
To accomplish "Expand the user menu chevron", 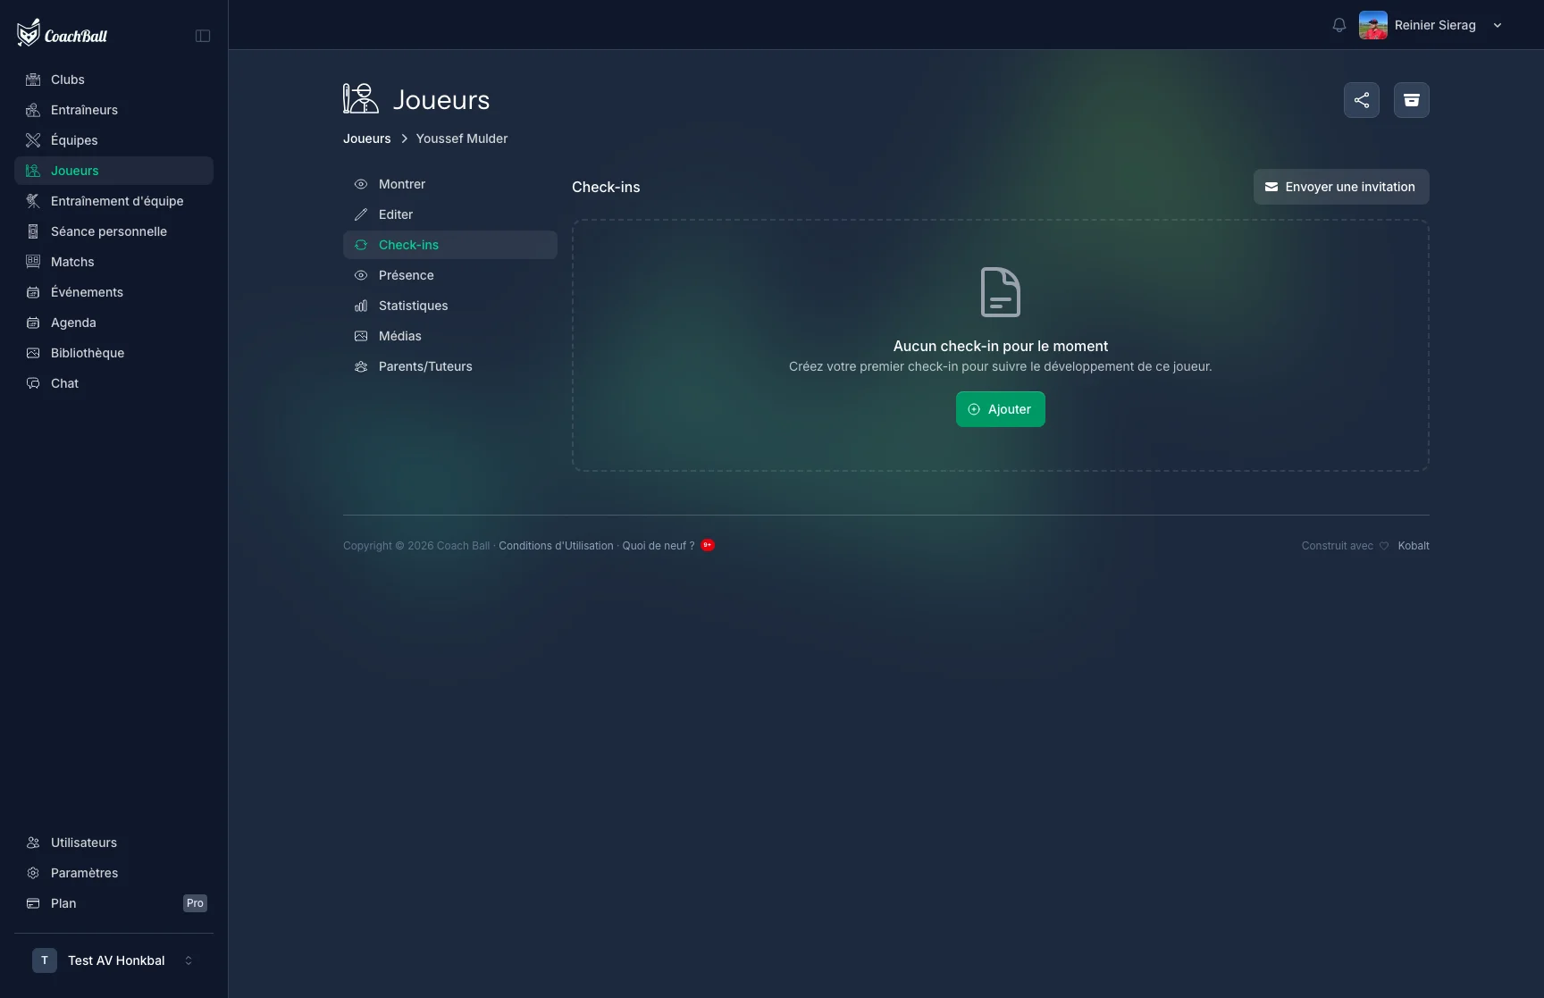I will coord(1498,25).
